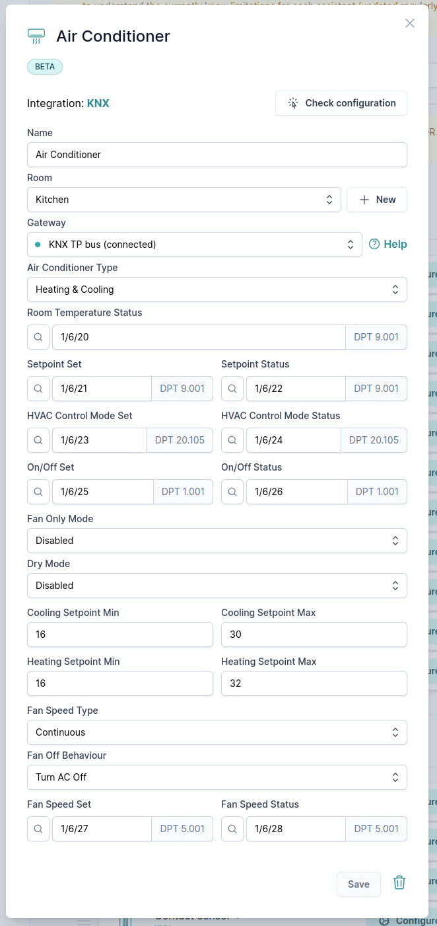The image size is (437, 926).
Task: Click search icon for Fan Speed Status
Action: [232, 829]
